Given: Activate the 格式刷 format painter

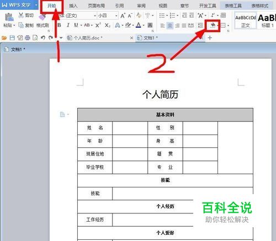Looking at the screenshot, I should (x=43, y=25).
